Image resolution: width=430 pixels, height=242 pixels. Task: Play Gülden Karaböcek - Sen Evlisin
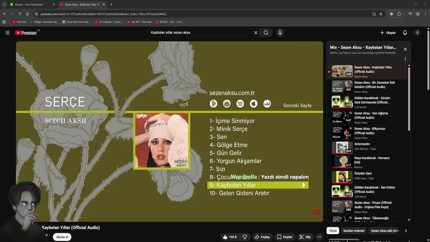click(368, 192)
